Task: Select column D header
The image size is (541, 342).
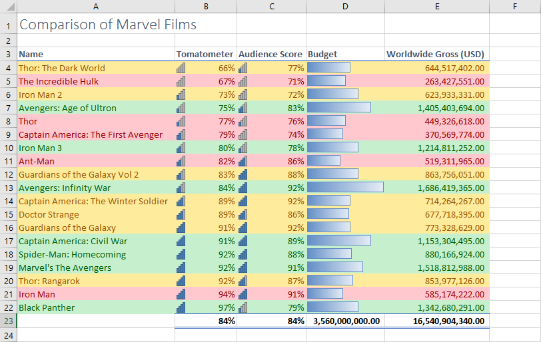Action: (x=345, y=6)
